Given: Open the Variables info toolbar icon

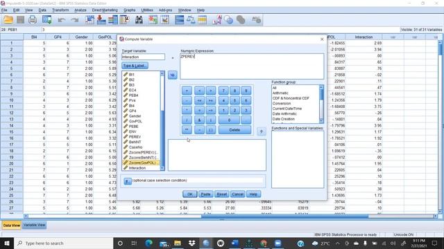Looking at the screenshot, I should point(112,20).
